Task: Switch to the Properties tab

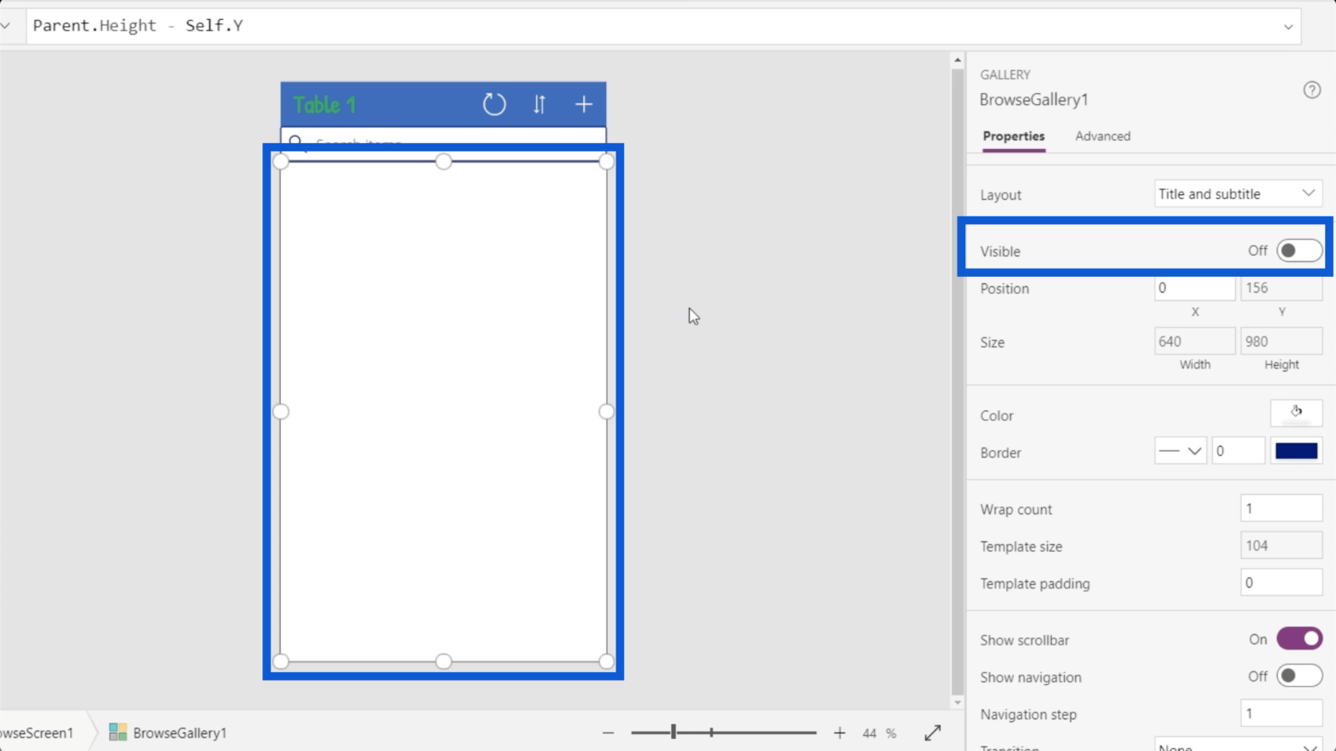Action: [1013, 136]
